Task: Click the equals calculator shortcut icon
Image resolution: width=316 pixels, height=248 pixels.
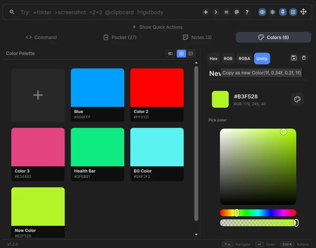Action: coord(226,12)
